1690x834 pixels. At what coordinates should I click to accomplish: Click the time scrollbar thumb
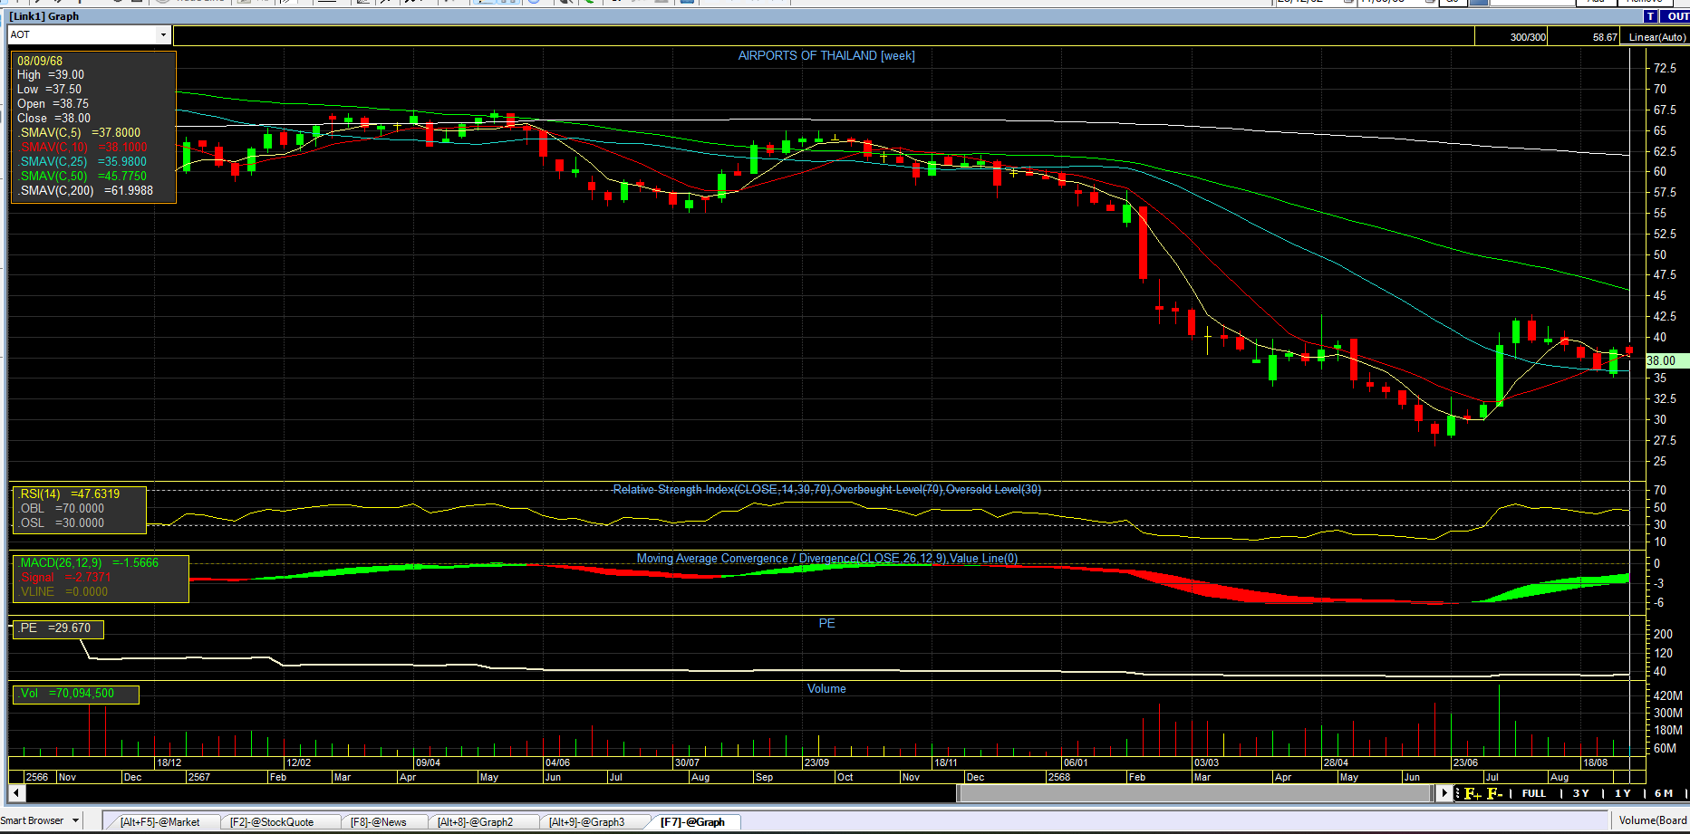[1194, 793]
